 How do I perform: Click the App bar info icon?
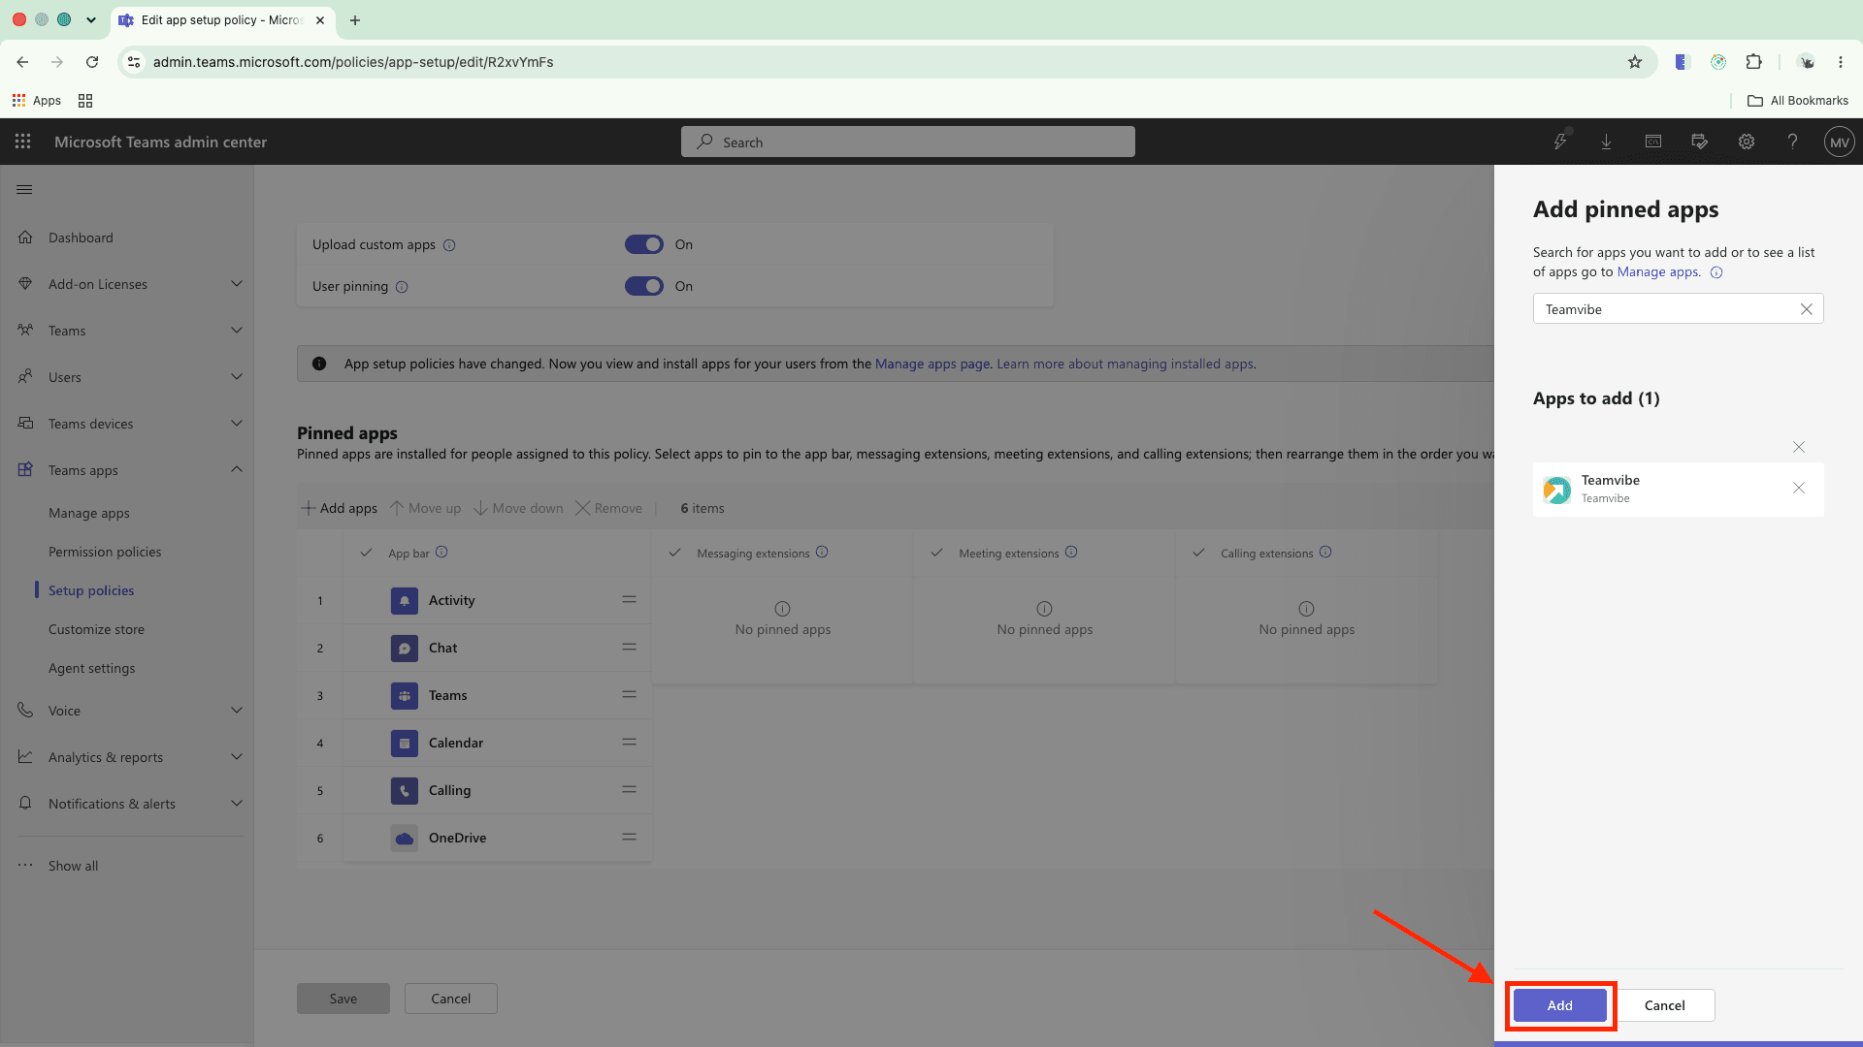pos(441,553)
